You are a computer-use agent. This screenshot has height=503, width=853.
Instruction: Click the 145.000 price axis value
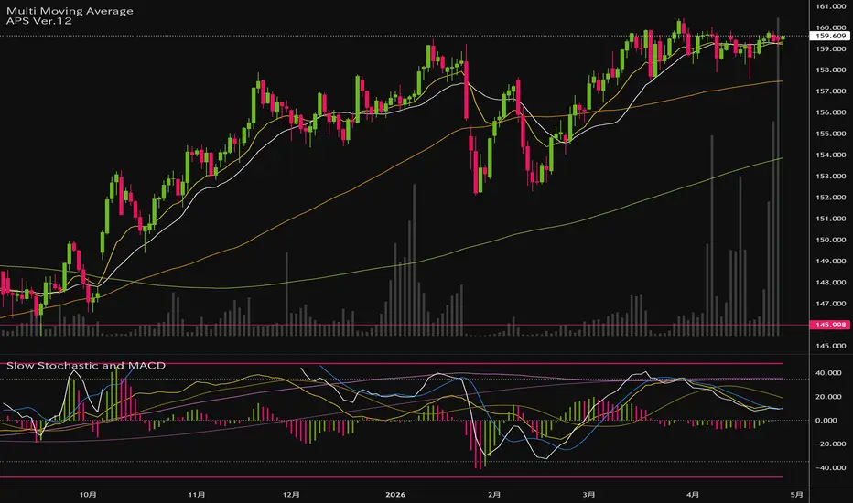tap(831, 346)
